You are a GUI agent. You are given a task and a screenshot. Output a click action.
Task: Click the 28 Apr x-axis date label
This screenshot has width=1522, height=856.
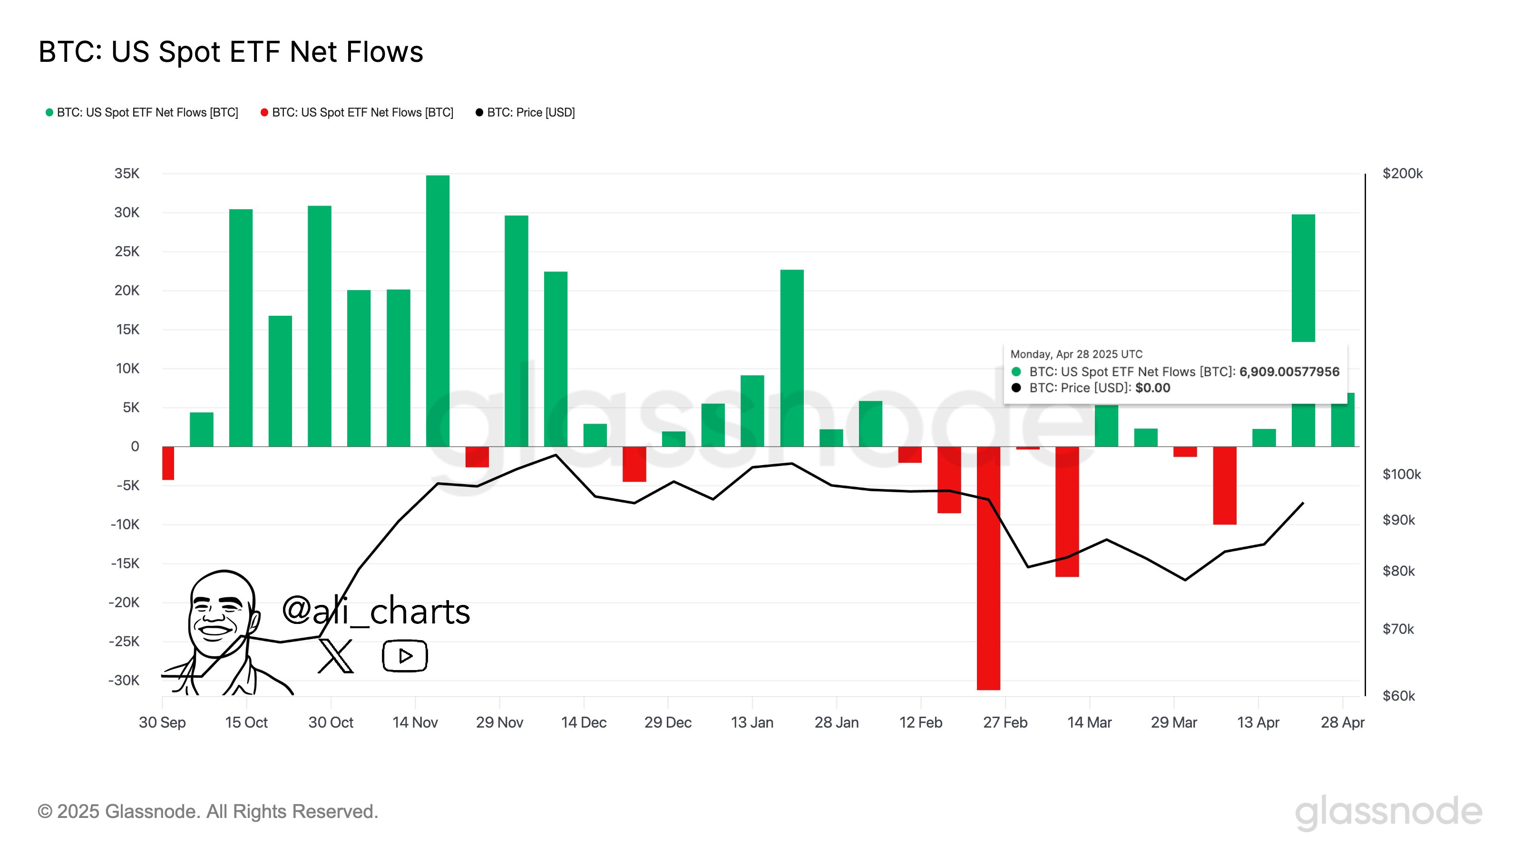click(1342, 722)
